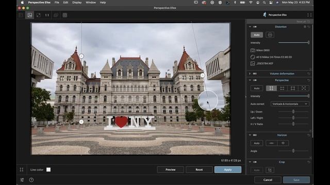Screen dimensions: 330x185
Task: Open the File menu
Action: 57,3
